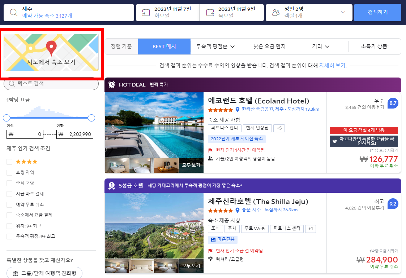This screenshot has width=406, height=278.
Task: Click couple travelers icon on Ecoland card
Action: [x=210, y=159]
